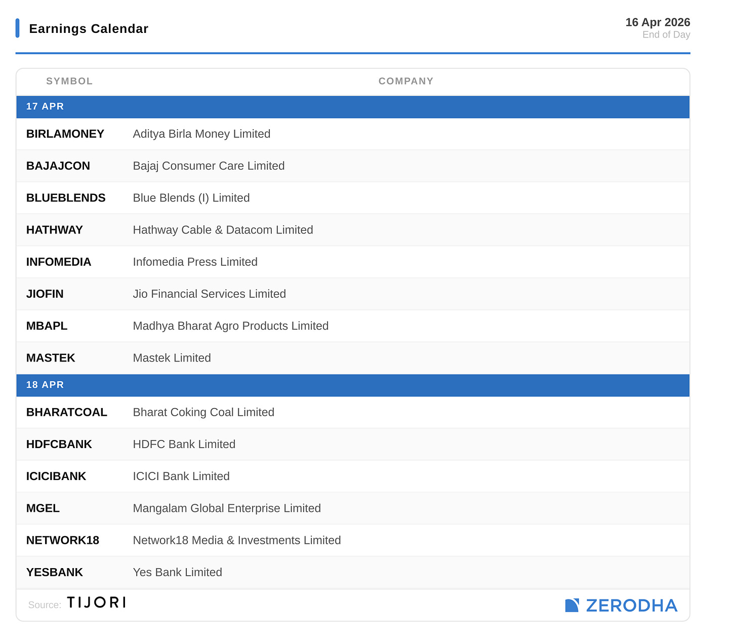Click Mastek Limited company name
The height and width of the screenshot is (641, 737).
pyautogui.click(x=172, y=358)
